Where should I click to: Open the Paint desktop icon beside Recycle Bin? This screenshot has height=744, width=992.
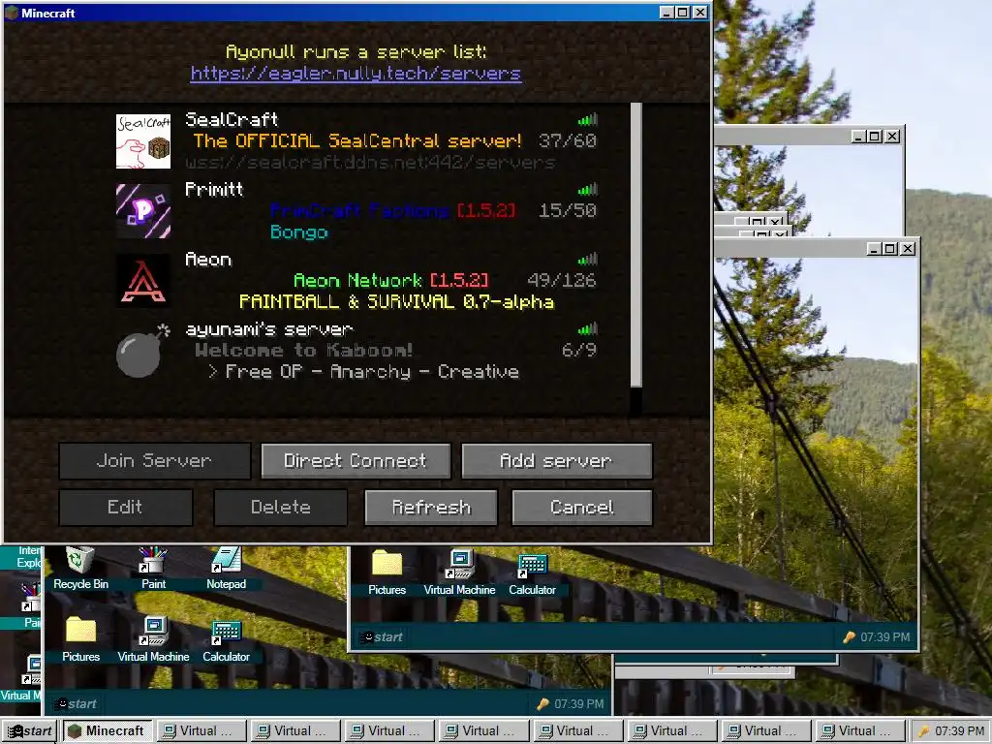(153, 568)
